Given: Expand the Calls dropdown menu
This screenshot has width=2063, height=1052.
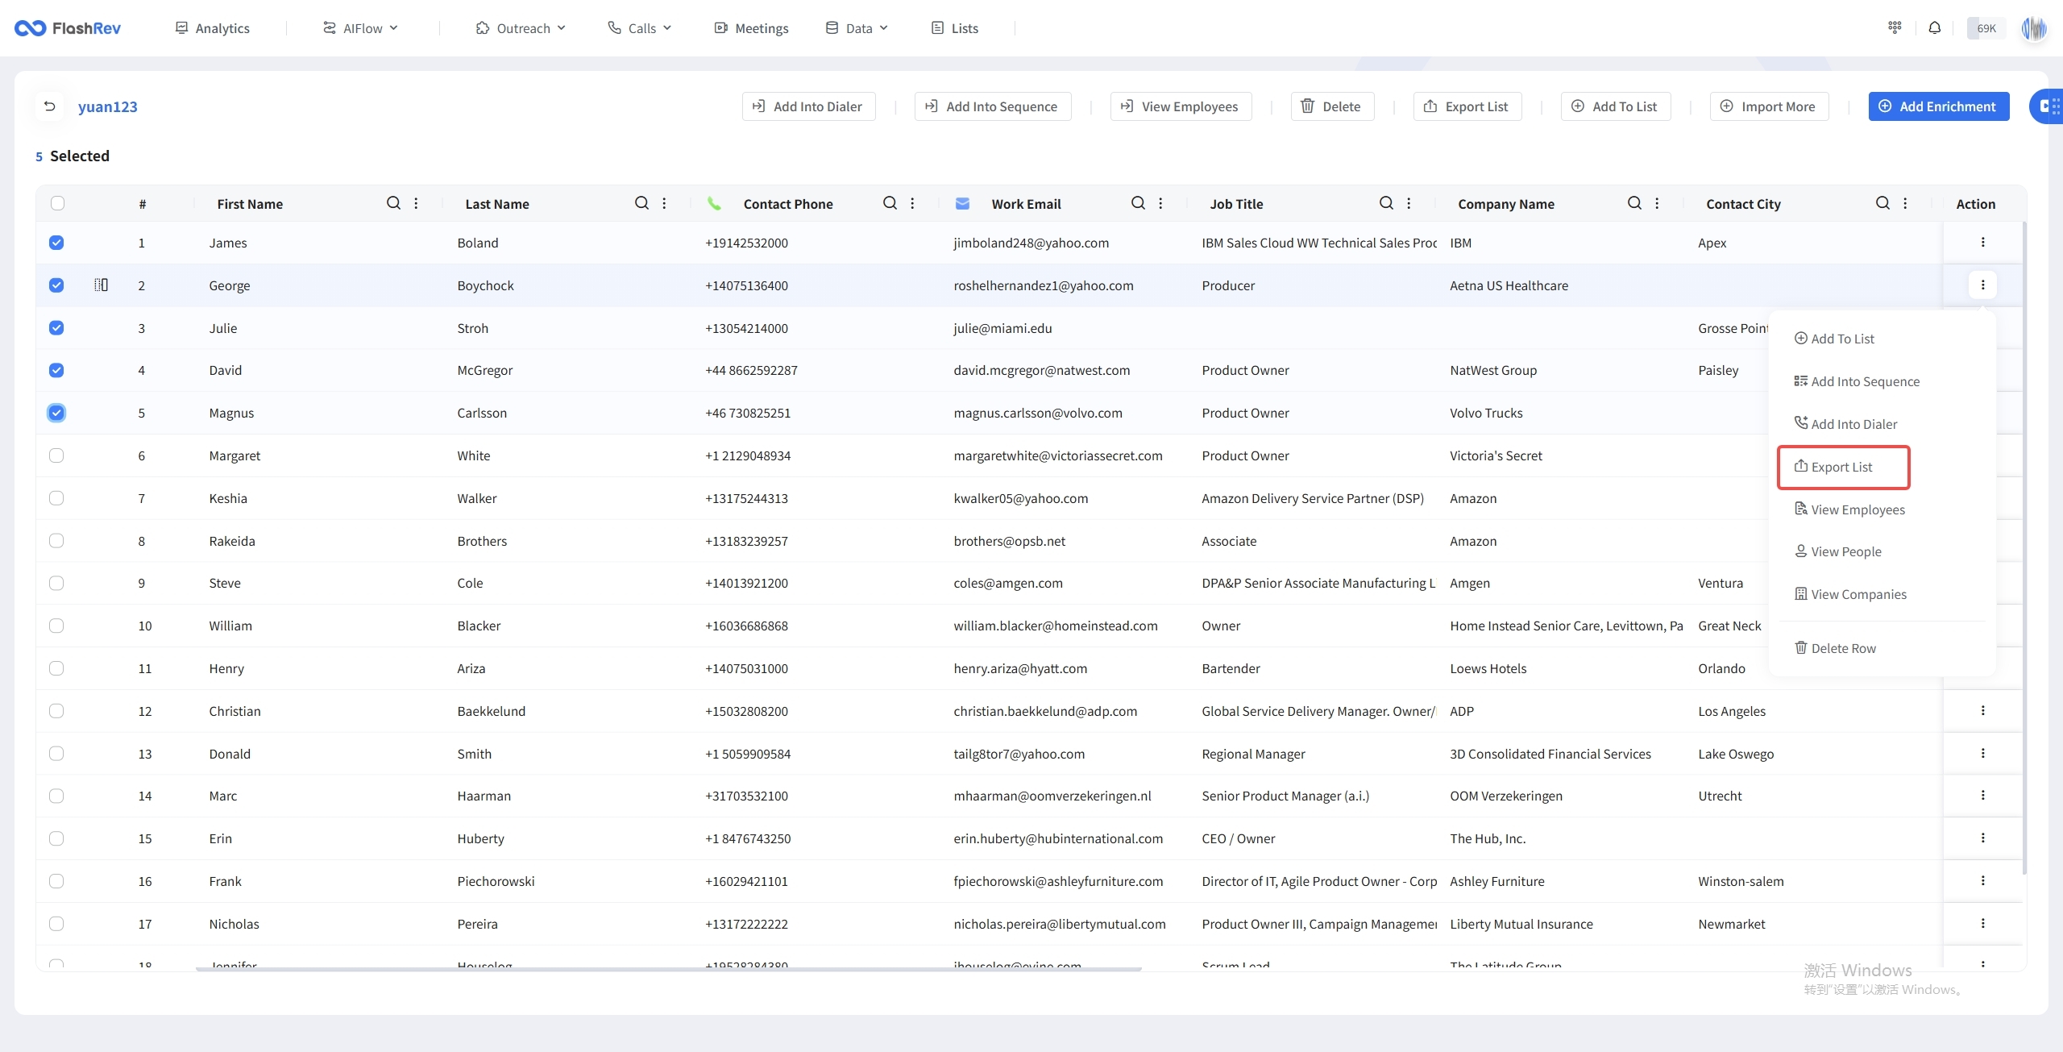Looking at the screenshot, I should 640,28.
